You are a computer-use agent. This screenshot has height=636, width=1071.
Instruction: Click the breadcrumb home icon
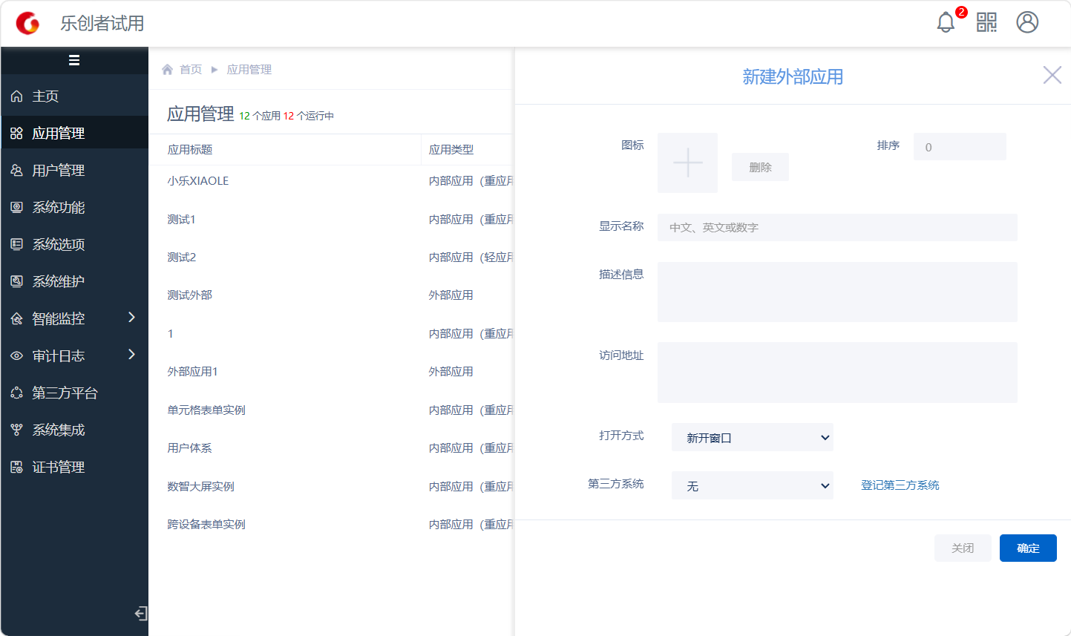(x=168, y=69)
